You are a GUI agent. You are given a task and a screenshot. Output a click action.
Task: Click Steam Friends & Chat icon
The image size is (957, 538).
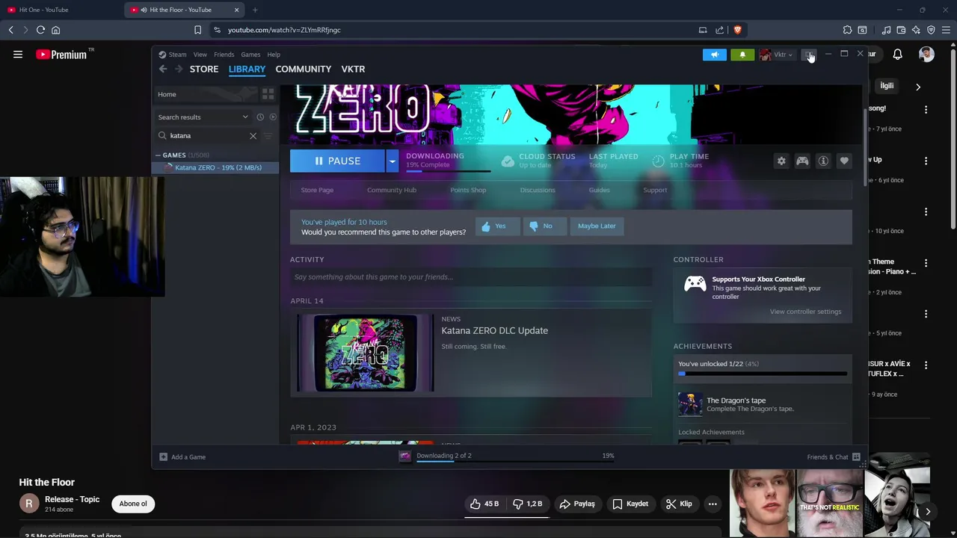[856, 457]
